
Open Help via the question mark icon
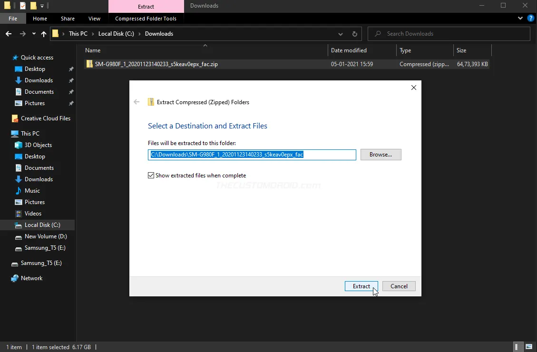(531, 18)
